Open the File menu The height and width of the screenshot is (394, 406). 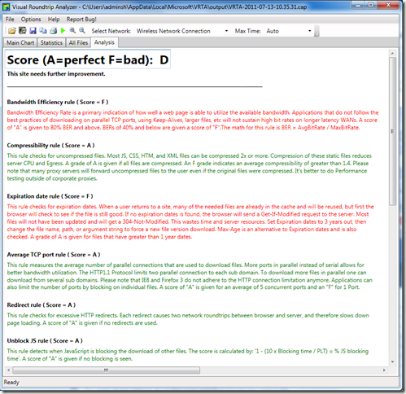pyautogui.click(x=10, y=20)
